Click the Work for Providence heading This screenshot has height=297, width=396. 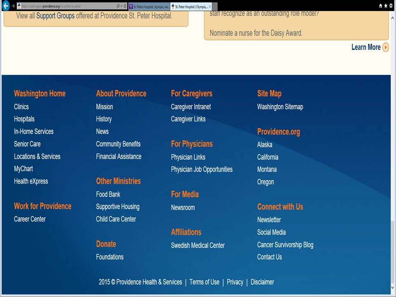click(x=42, y=206)
